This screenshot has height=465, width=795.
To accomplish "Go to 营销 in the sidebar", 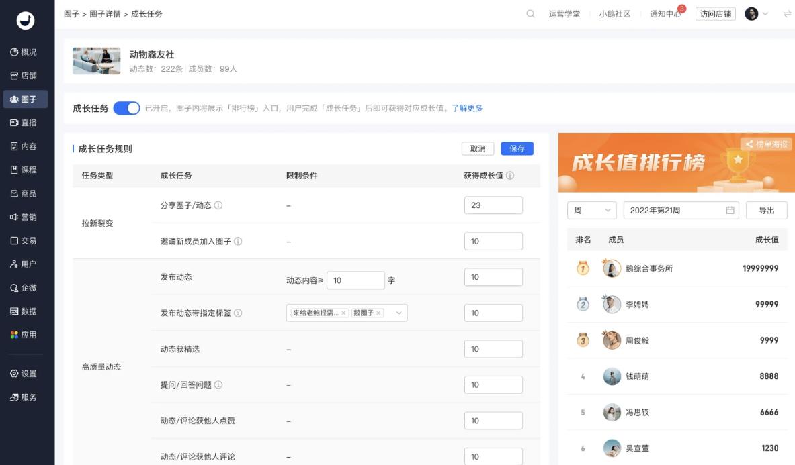I will [25, 217].
